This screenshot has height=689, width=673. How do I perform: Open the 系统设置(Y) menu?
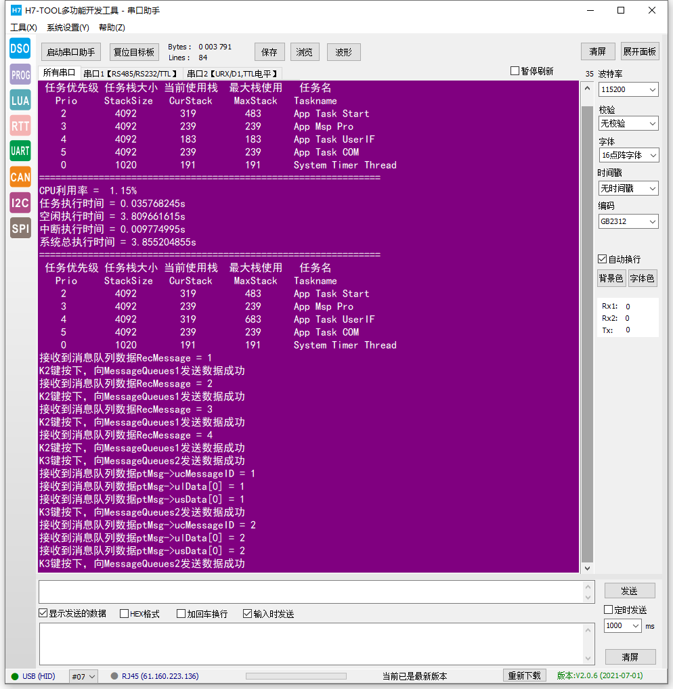pyautogui.click(x=68, y=27)
